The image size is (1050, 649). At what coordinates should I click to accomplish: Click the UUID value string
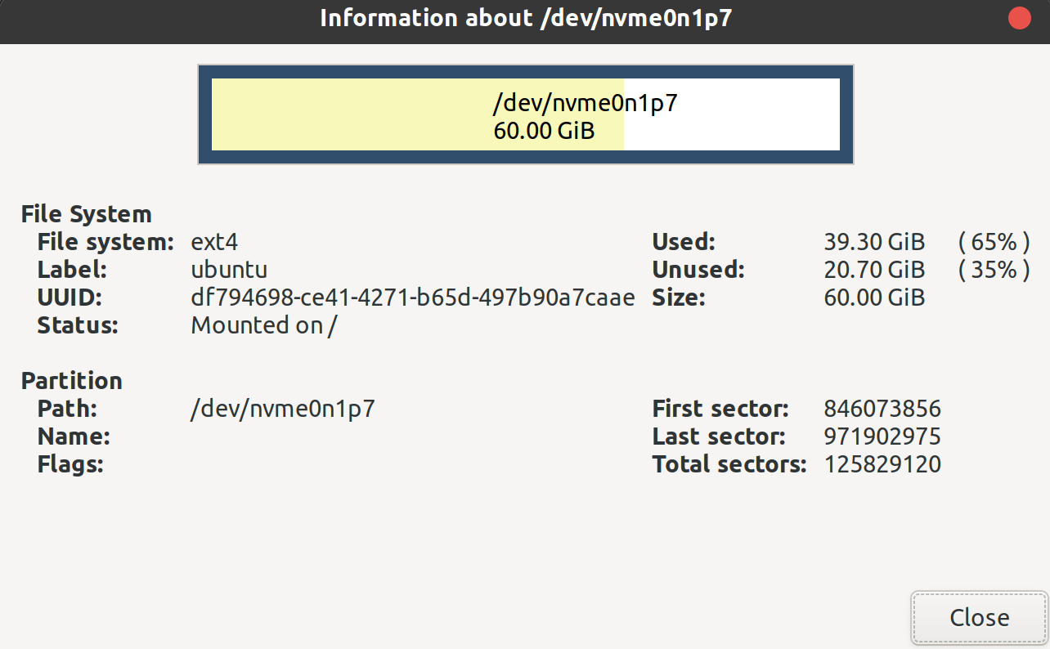412,298
